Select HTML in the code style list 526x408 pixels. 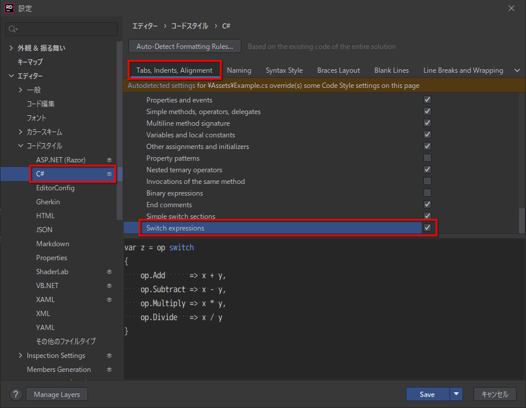point(45,216)
